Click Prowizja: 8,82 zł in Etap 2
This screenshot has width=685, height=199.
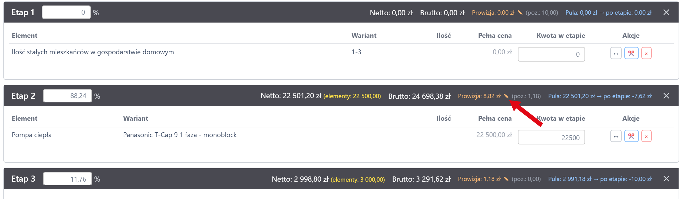tap(479, 96)
